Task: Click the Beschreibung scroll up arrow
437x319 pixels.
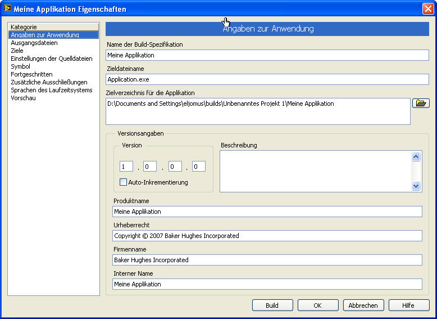Action: [416, 156]
